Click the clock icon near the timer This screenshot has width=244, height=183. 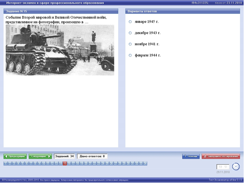[x=236, y=166]
